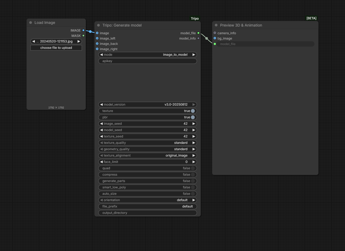Select next image file with right arrow

(79, 41)
